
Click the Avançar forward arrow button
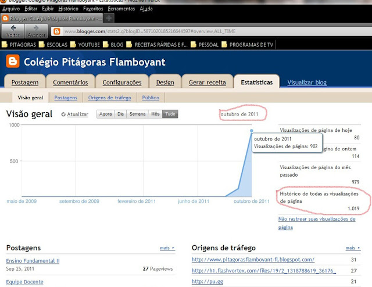[x=36, y=31]
